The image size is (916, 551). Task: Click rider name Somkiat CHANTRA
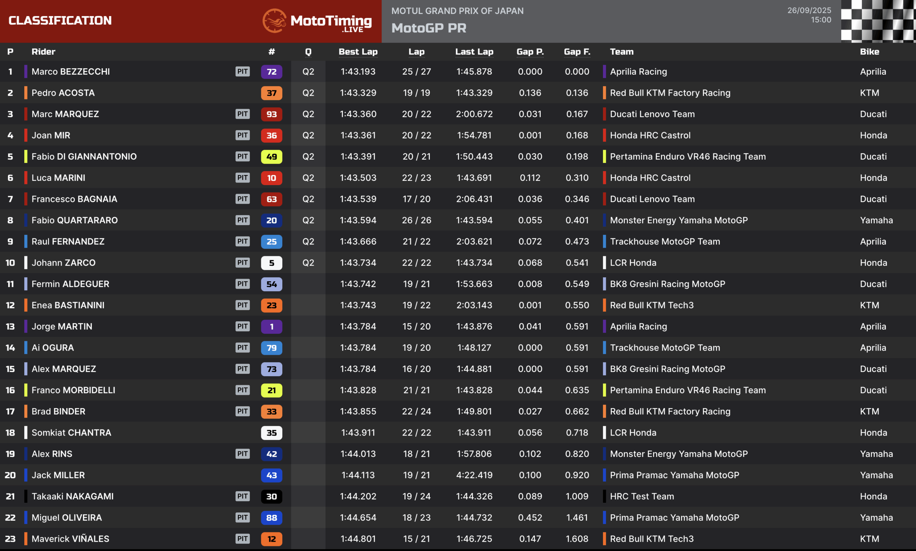click(71, 433)
